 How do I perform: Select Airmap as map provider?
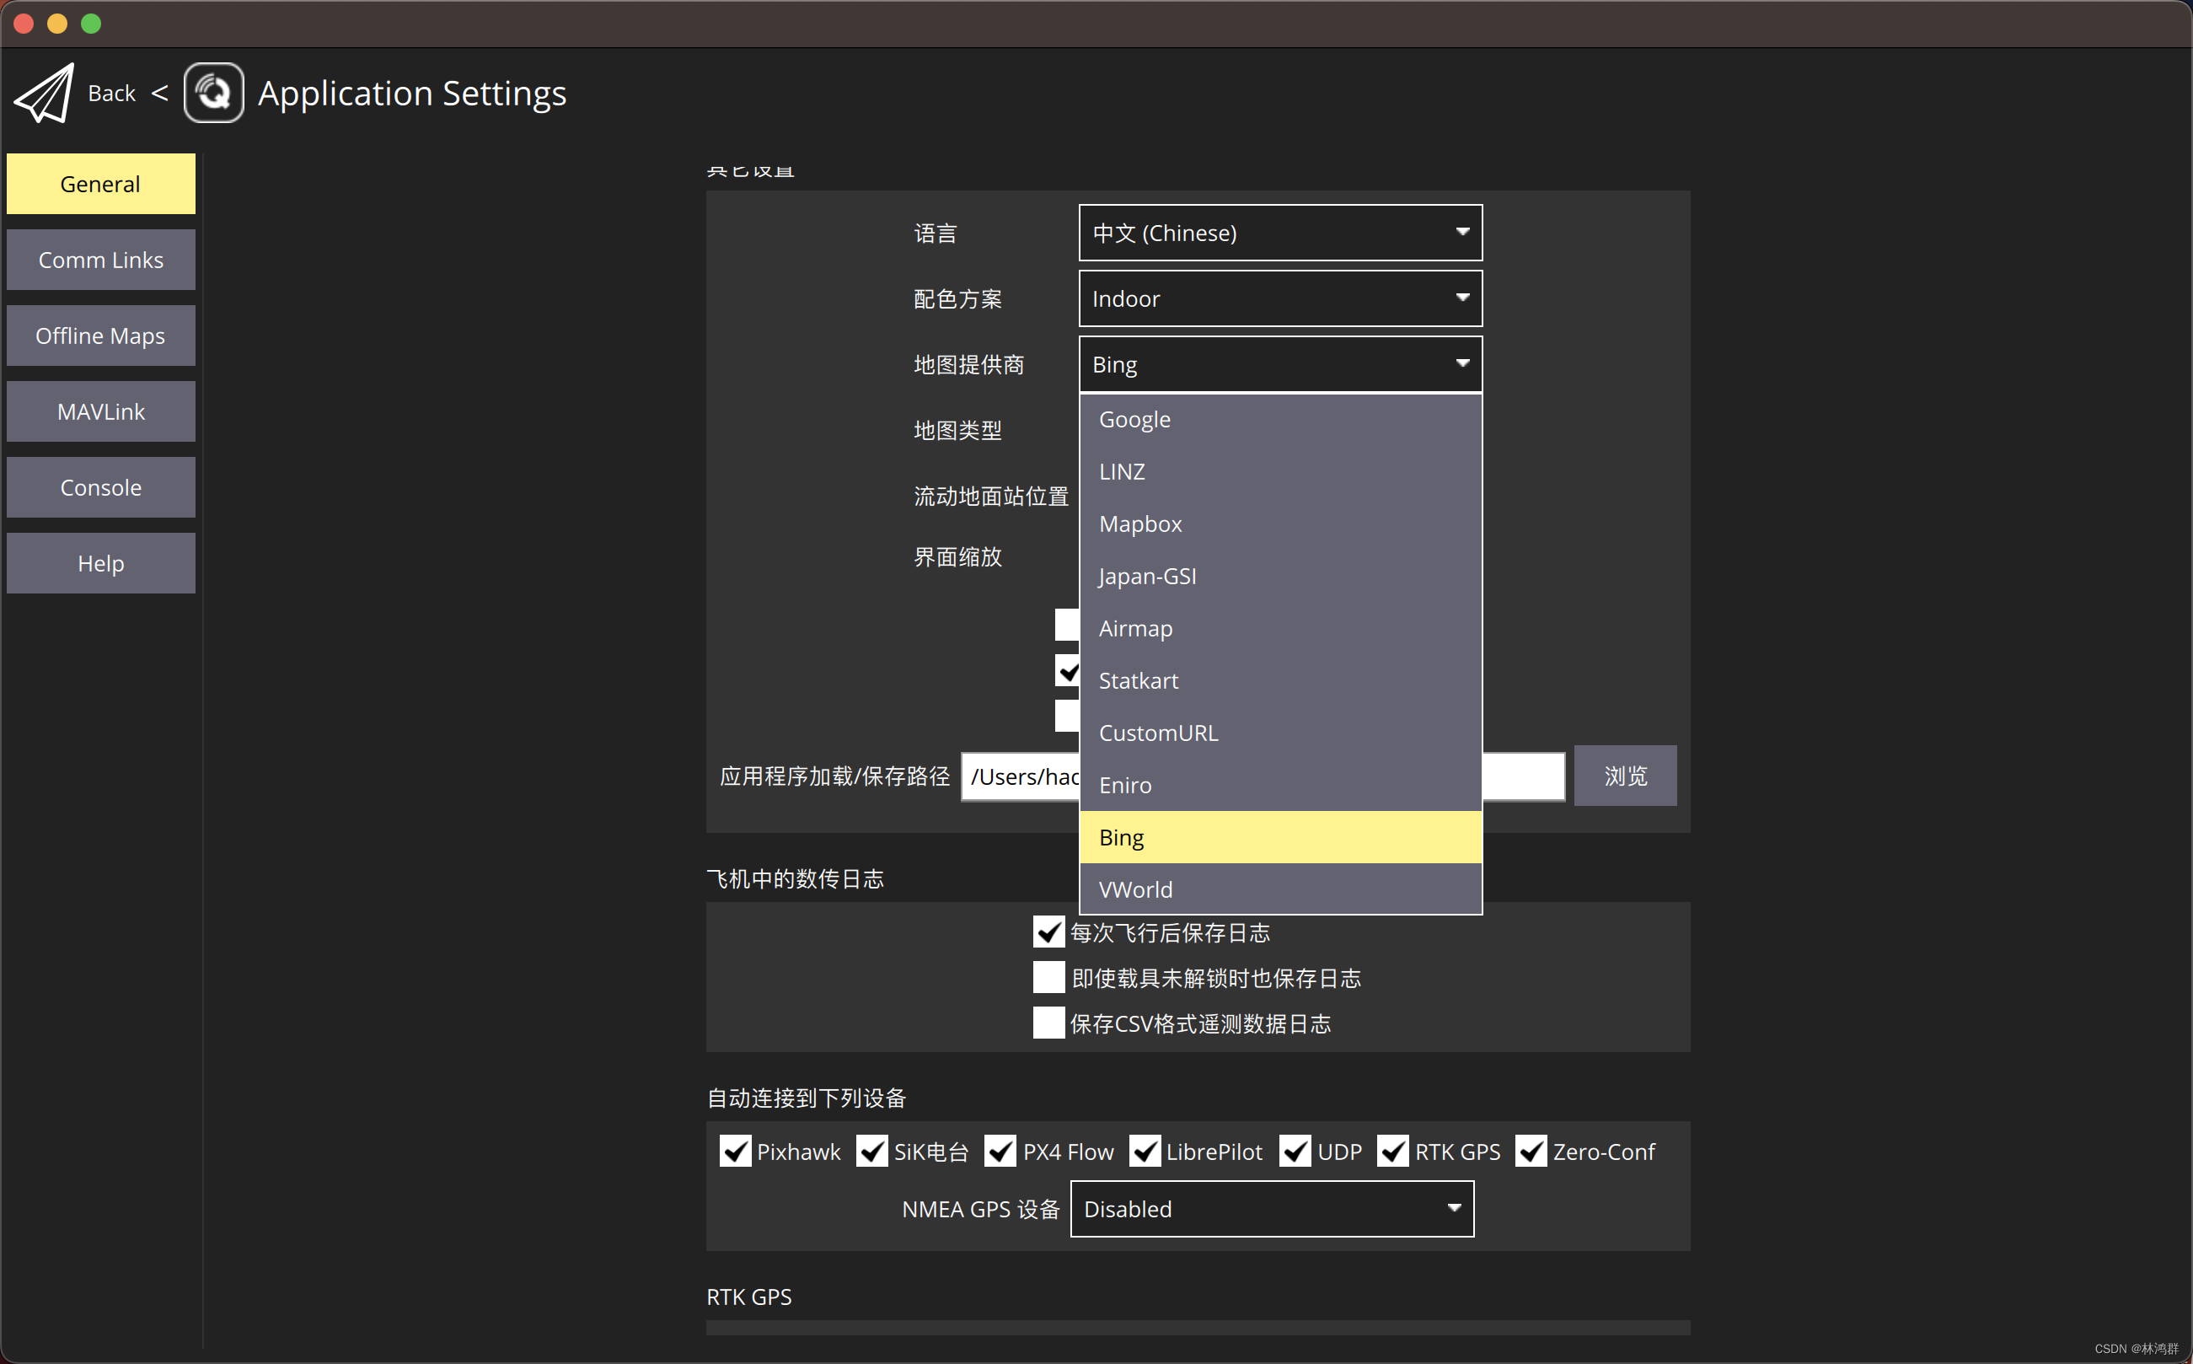pos(1280,629)
